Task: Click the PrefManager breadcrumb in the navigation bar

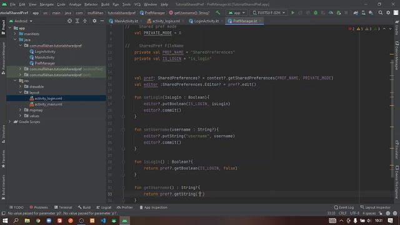Action: (152, 12)
